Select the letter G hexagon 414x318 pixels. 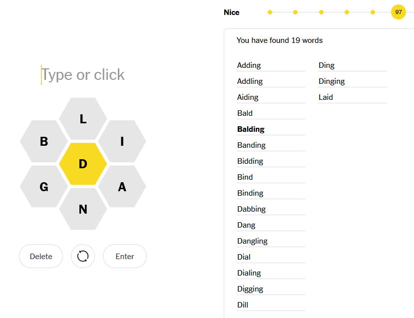44,187
